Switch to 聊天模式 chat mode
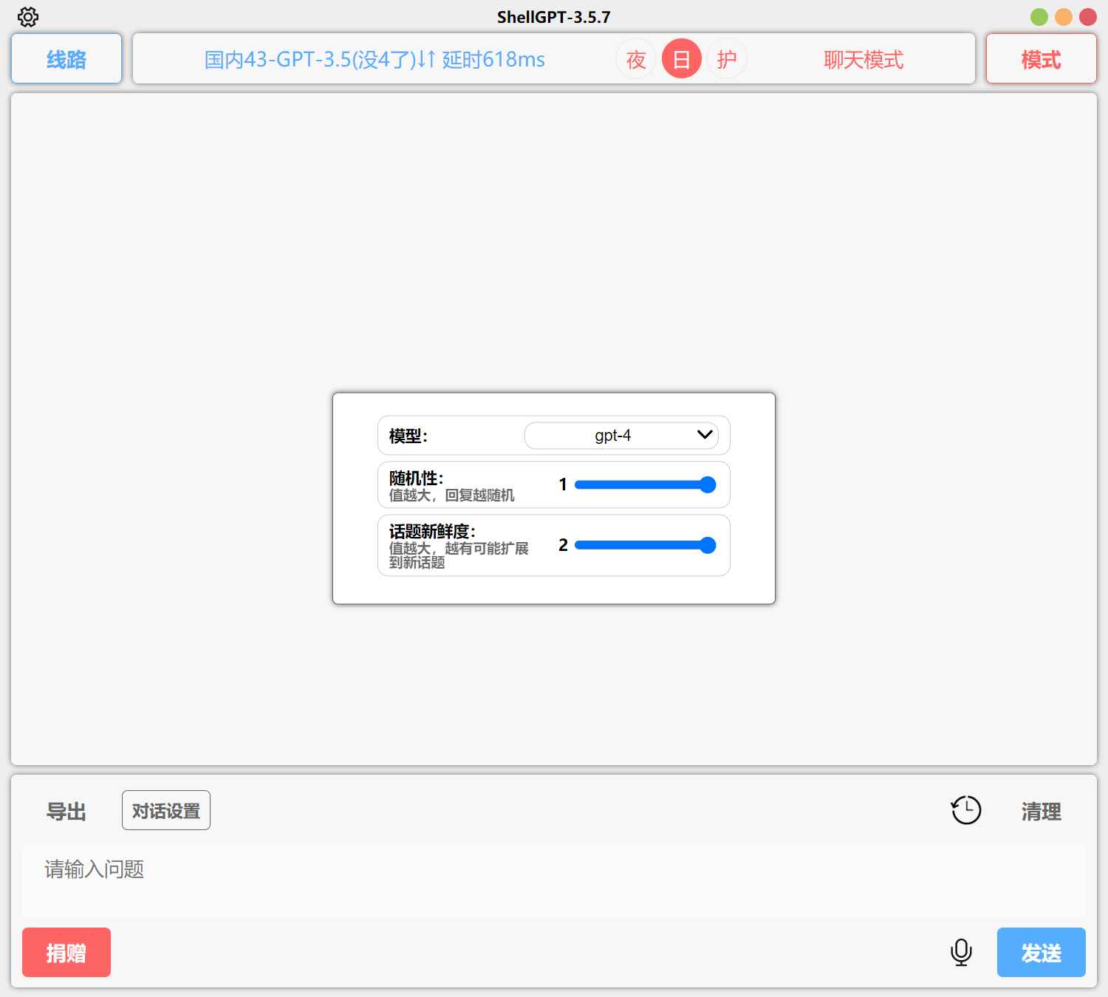The height and width of the screenshot is (997, 1108). [863, 60]
